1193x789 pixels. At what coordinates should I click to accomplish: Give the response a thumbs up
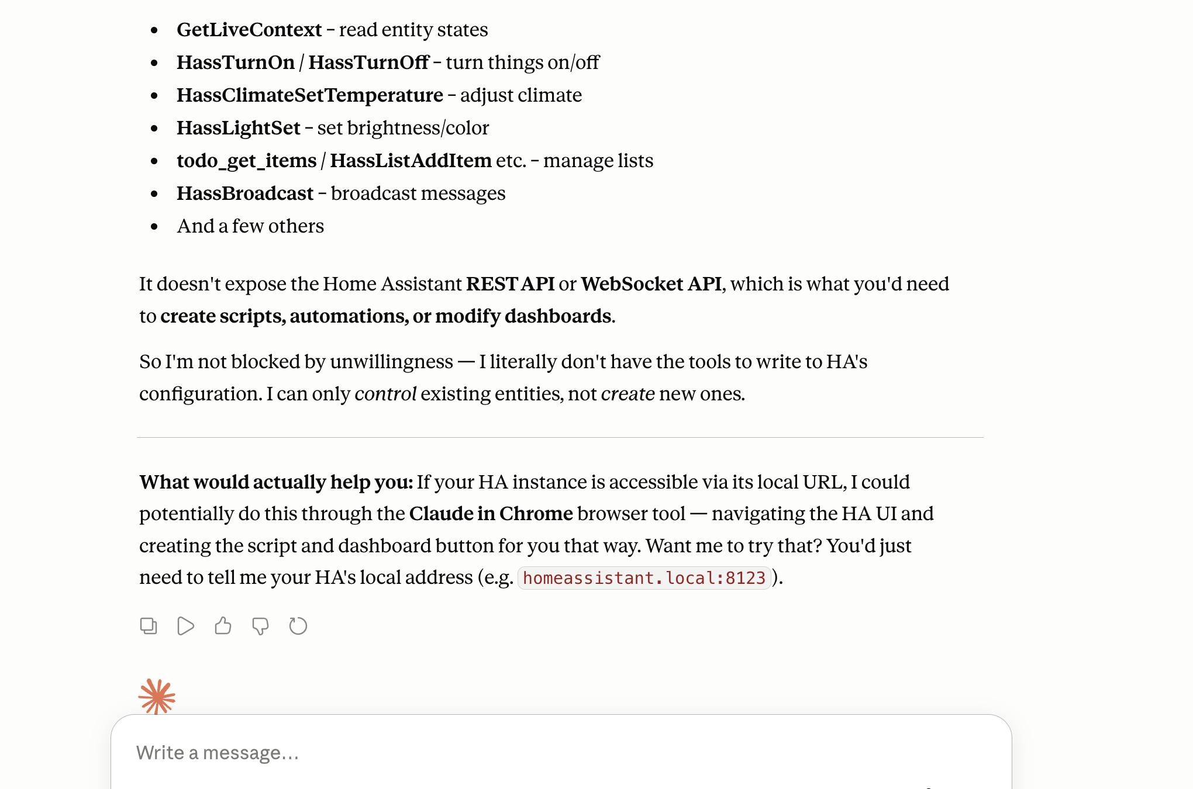(223, 626)
